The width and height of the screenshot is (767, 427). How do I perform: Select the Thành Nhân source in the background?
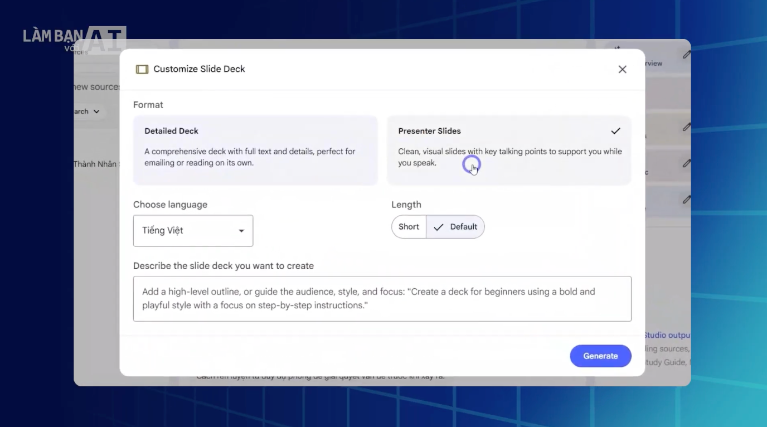(x=95, y=164)
